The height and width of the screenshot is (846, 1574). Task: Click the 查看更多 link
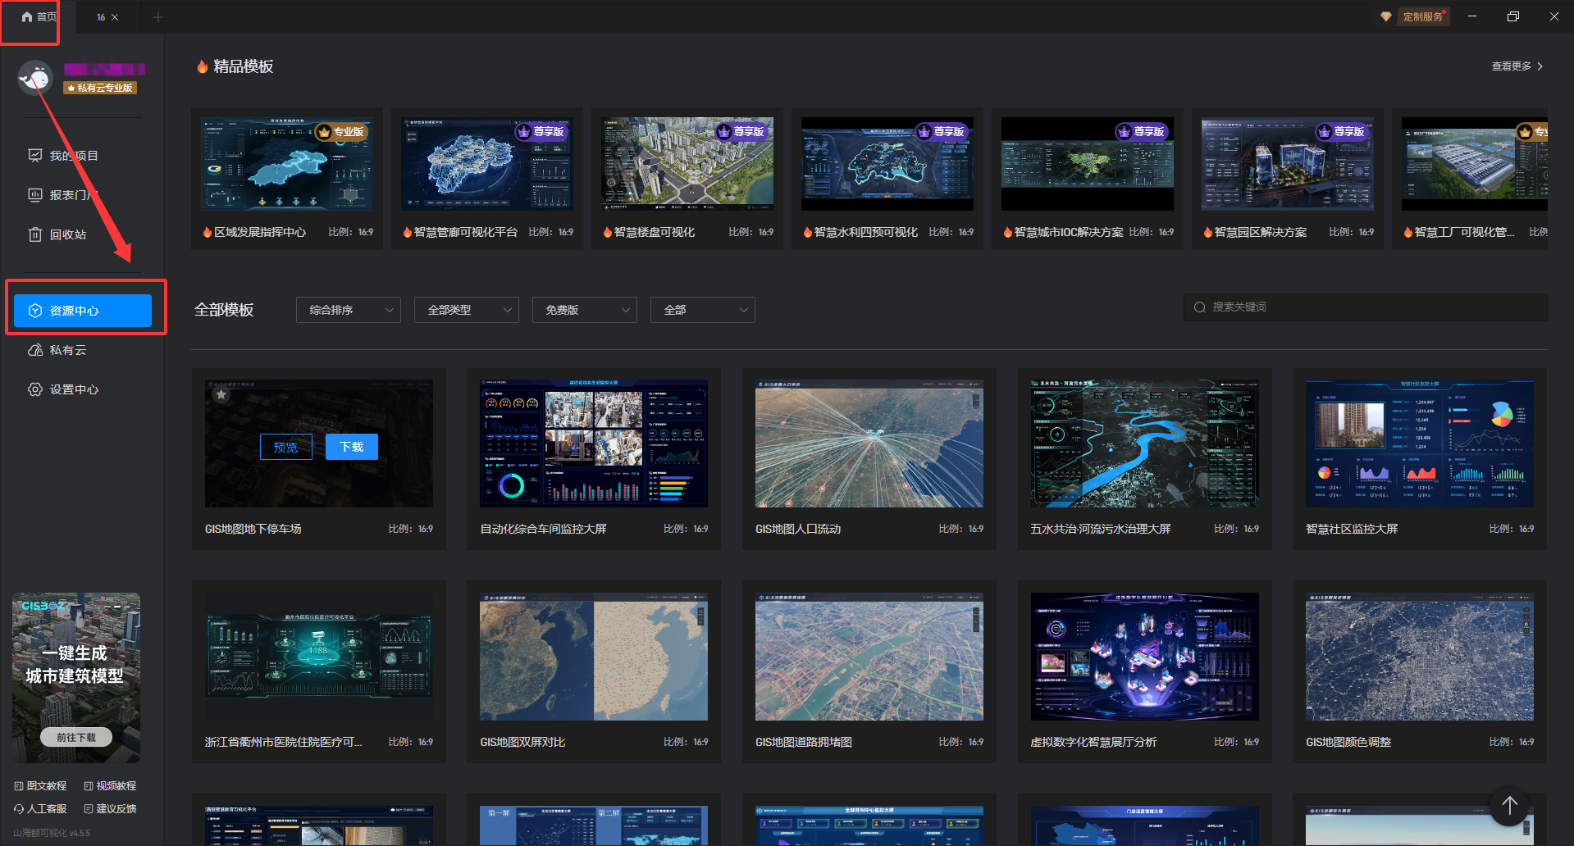pos(1517,66)
